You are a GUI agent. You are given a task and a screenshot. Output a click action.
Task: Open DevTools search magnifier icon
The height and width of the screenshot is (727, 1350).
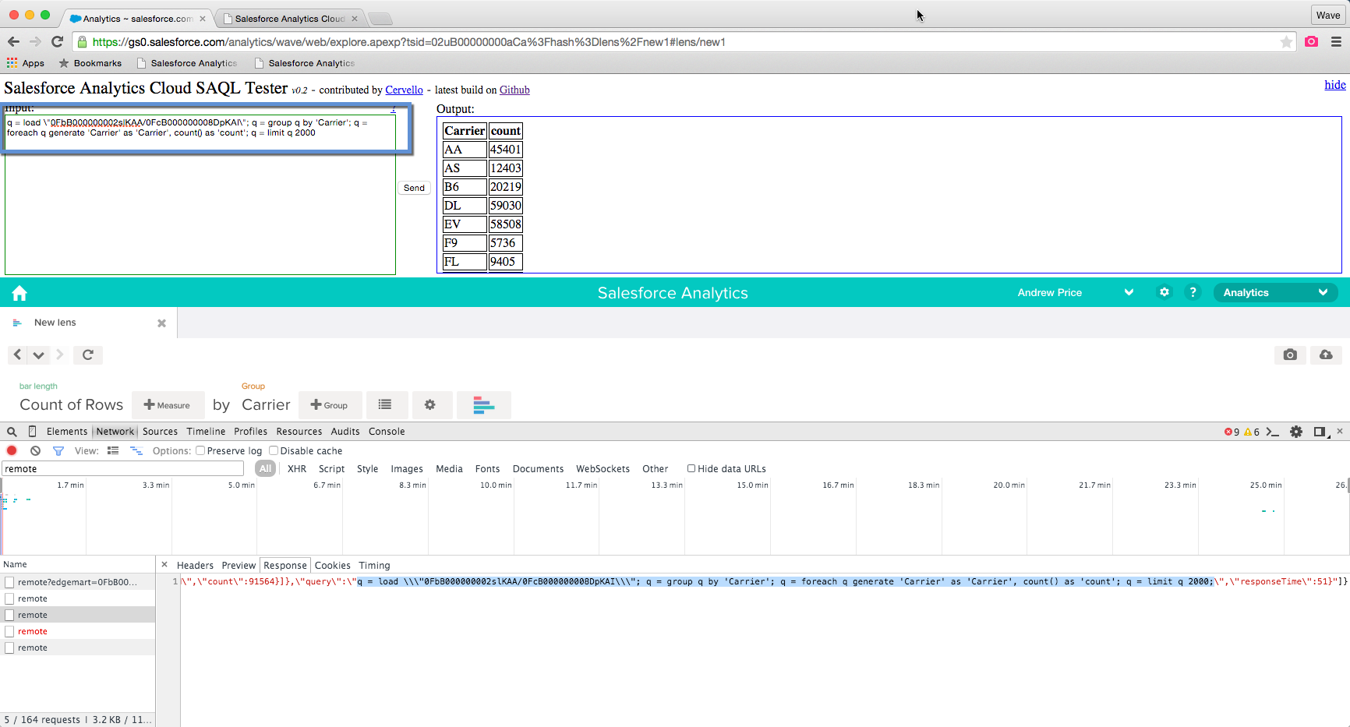(12, 432)
